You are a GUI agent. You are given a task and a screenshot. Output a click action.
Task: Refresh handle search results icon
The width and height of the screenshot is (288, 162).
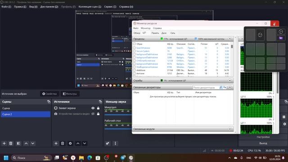click(225, 88)
